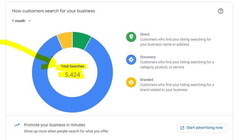
Task: Click the 5,424 total searches number
Action: coord(72,75)
